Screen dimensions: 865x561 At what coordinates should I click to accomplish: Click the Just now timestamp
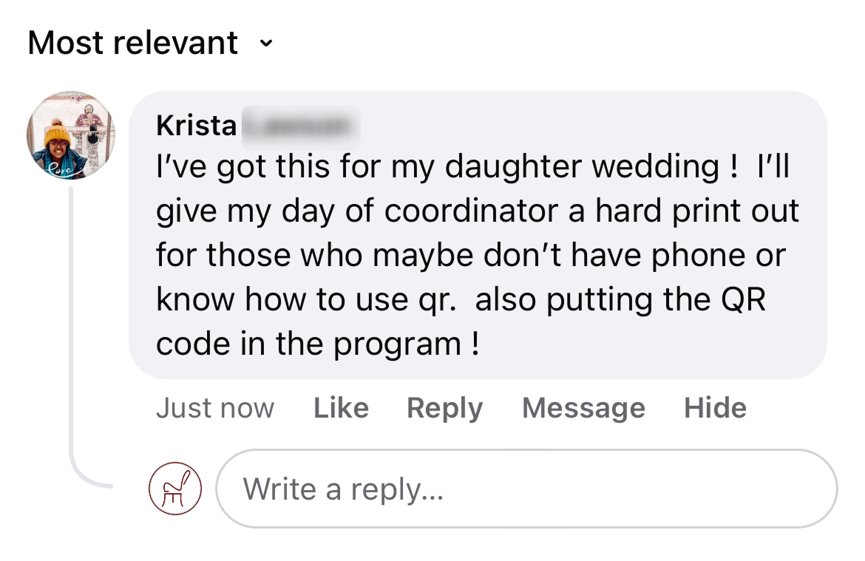(214, 408)
